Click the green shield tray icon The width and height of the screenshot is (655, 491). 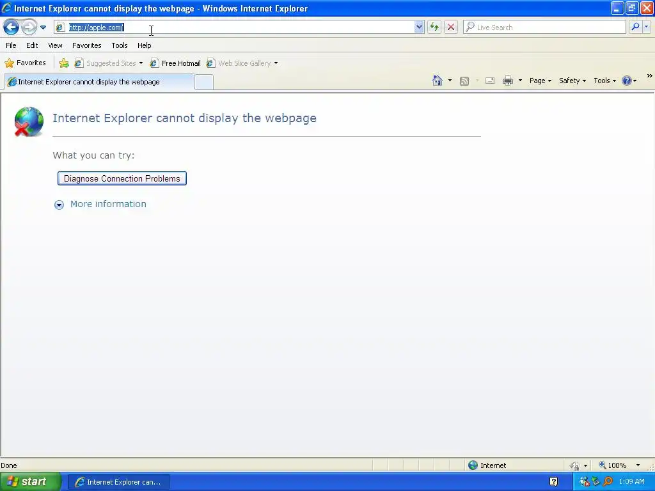coord(596,482)
